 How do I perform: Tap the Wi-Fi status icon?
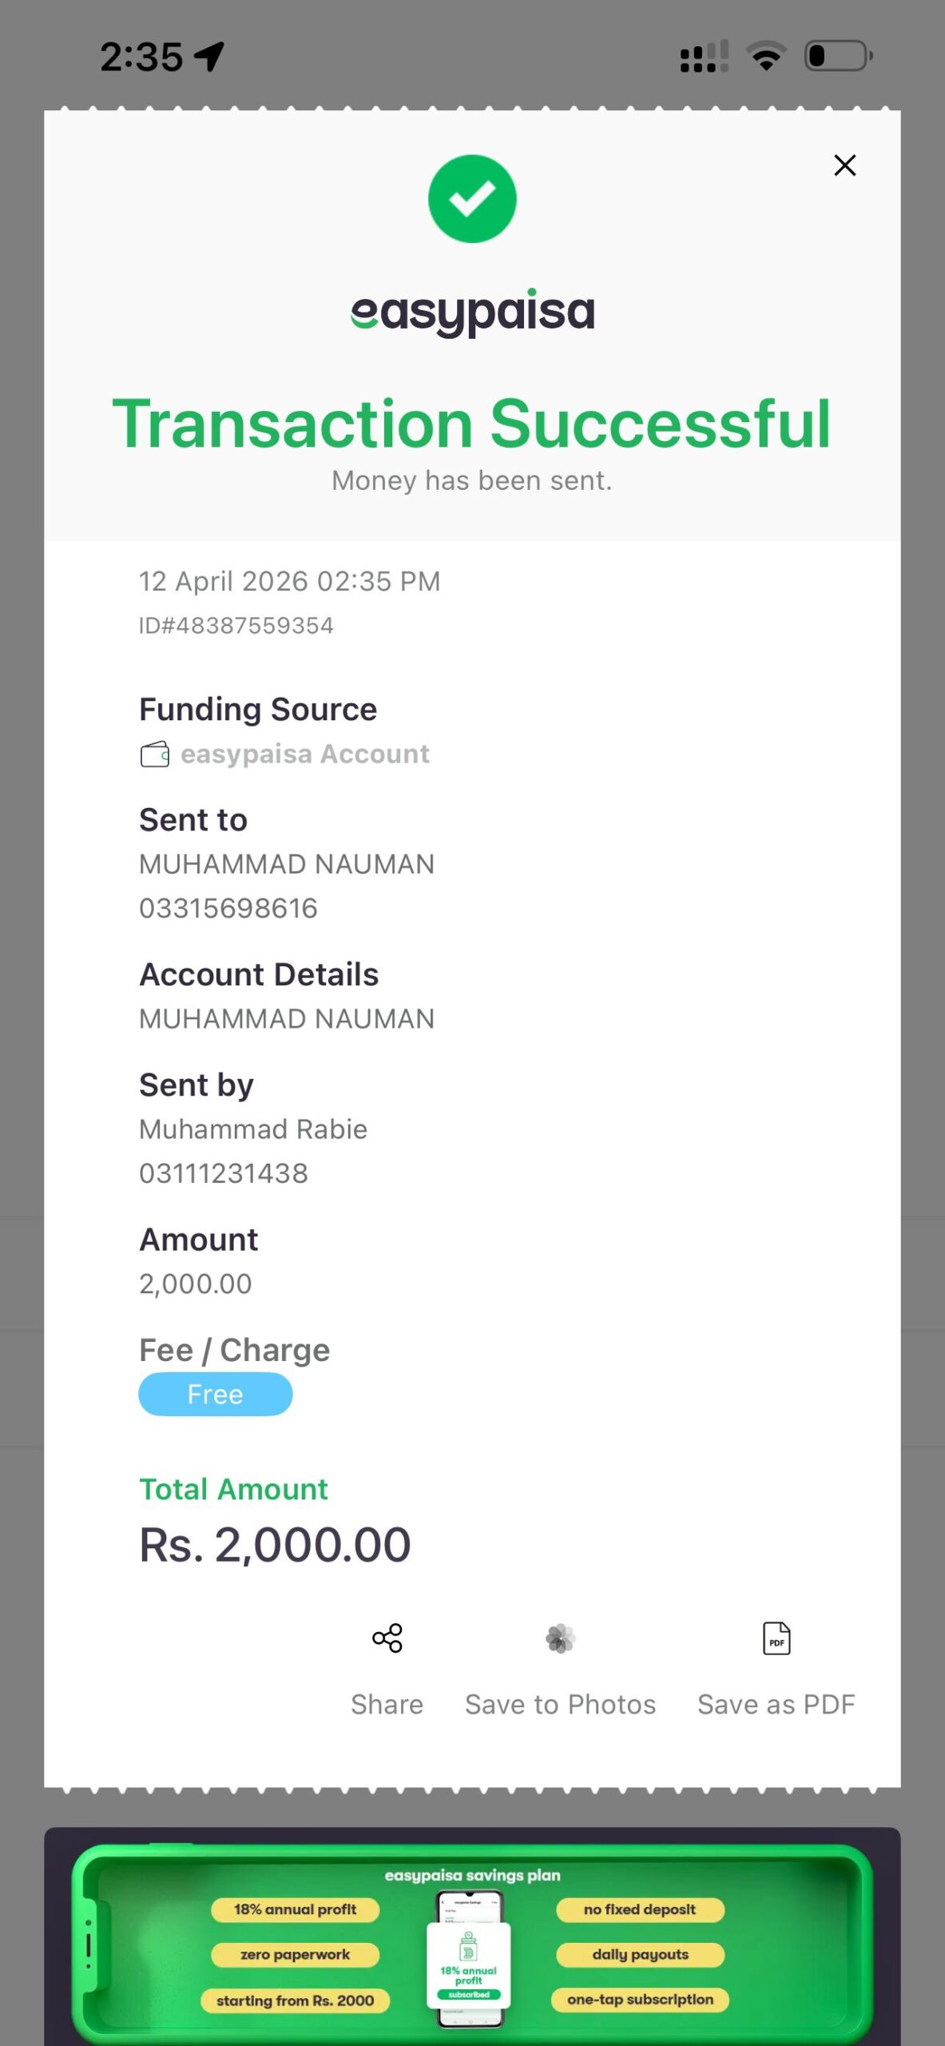click(x=766, y=56)
